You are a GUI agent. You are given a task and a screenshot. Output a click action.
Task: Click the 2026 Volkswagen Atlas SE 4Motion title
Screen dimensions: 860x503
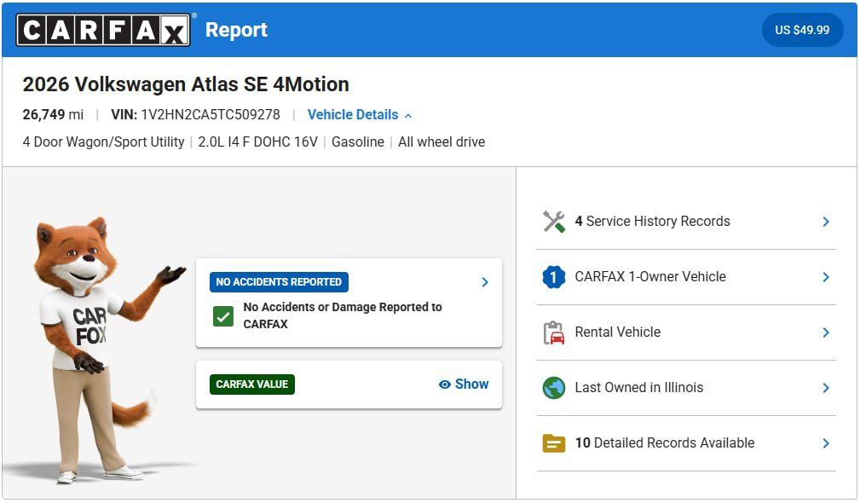[x=186, y=84]
